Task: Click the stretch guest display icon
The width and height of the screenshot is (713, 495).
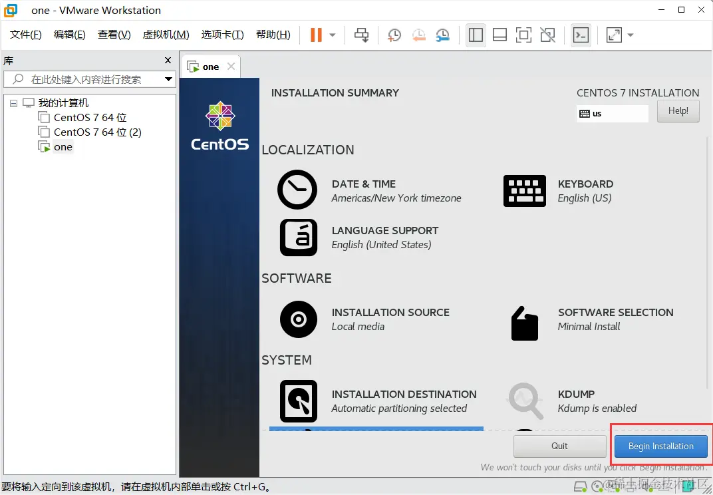Action: 614,35
